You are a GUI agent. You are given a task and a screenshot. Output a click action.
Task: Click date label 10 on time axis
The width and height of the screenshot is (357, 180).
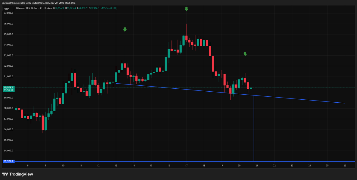point(63,165)
